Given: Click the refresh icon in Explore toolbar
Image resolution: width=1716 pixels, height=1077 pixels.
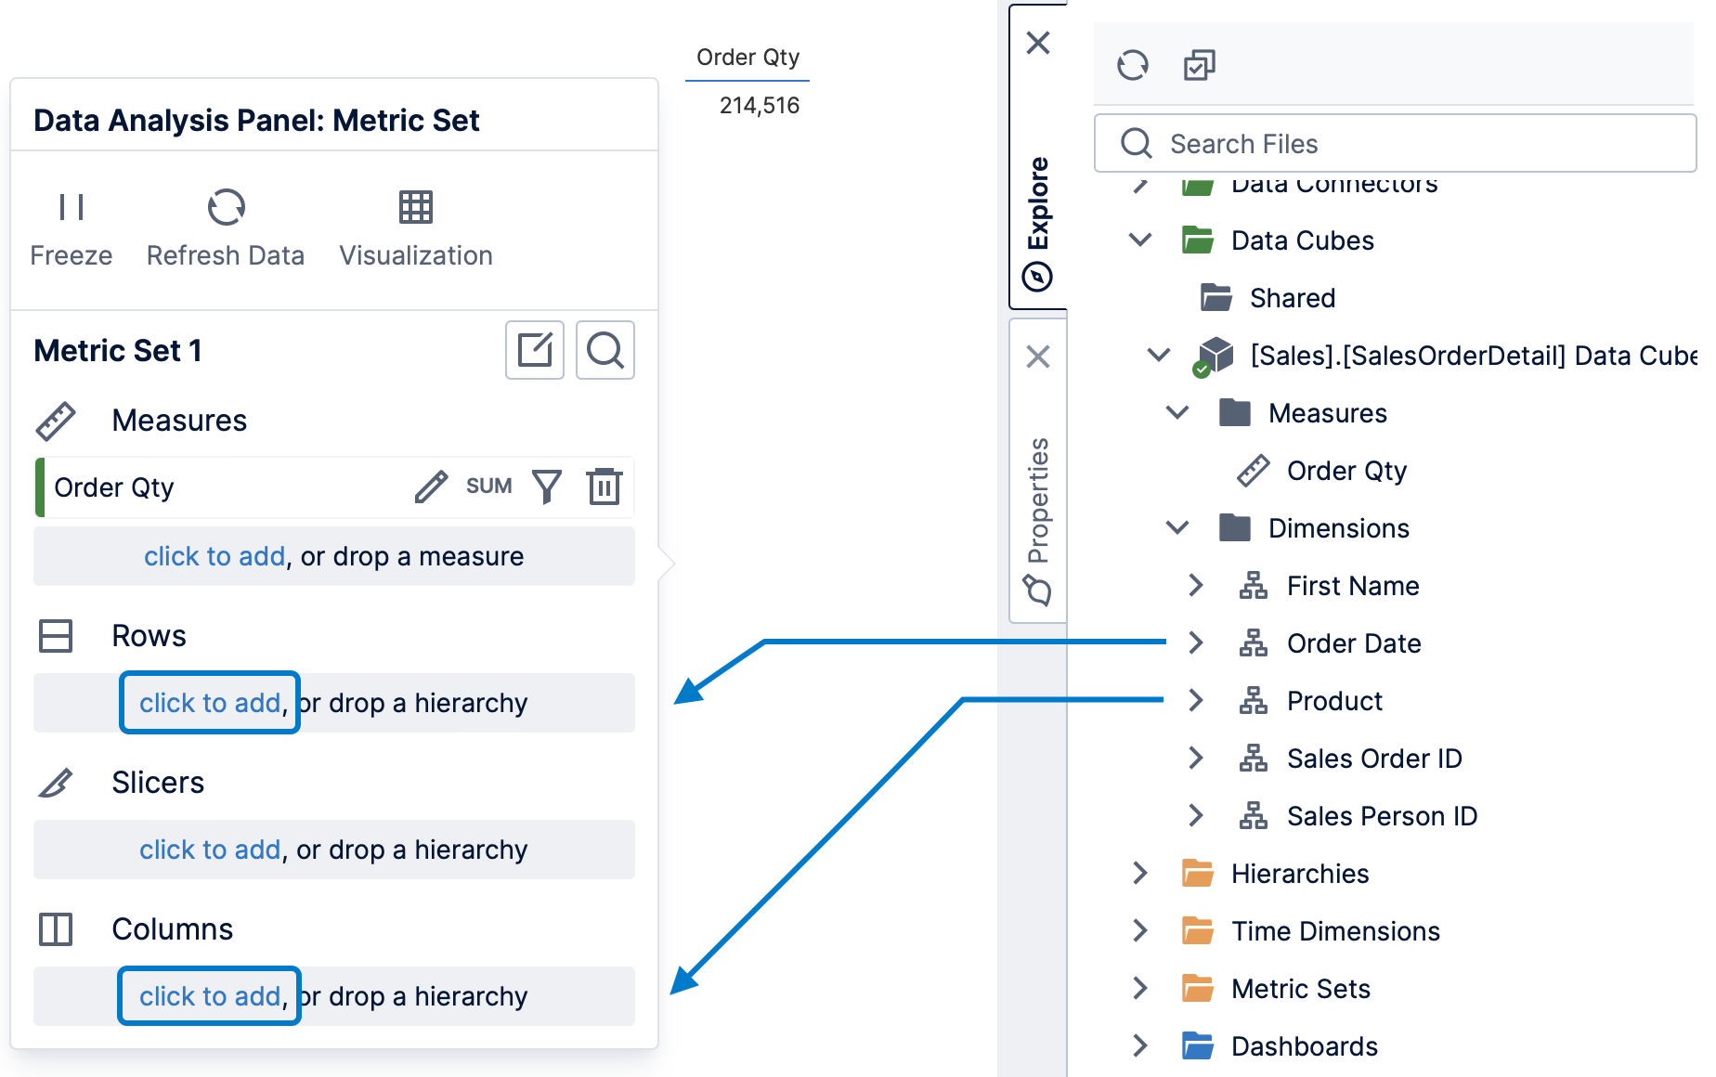Looking at the screenshot, I should point(1133,65).
